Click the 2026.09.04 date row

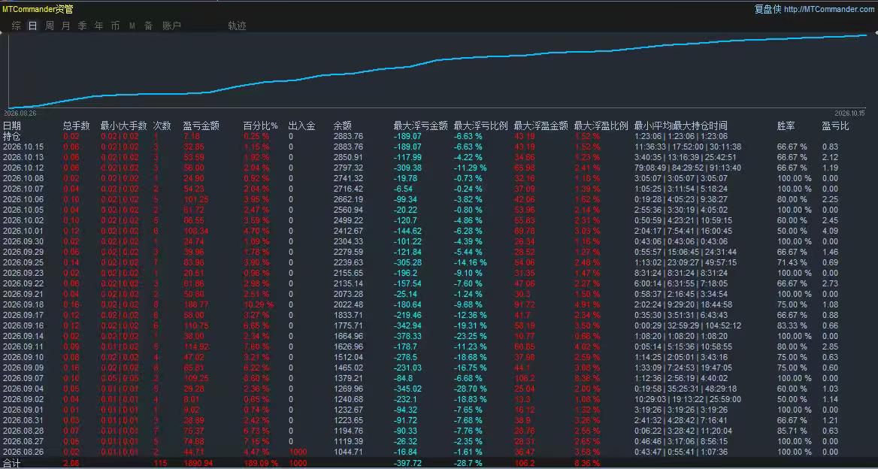(23, 389)
